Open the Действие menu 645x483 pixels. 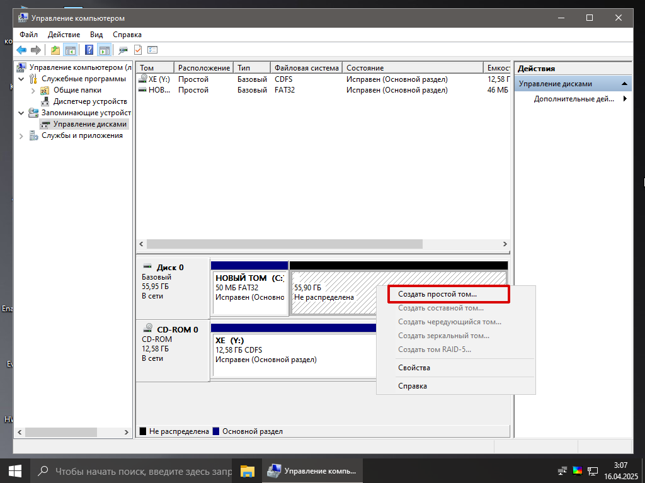[64, 35]
